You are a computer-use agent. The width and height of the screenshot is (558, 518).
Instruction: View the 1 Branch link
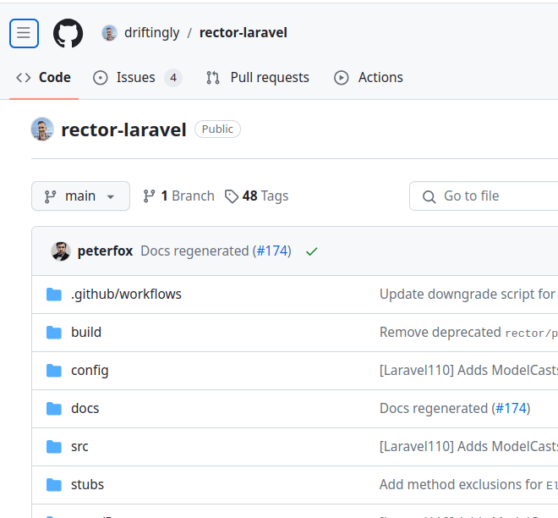click(x=178, y=196)
